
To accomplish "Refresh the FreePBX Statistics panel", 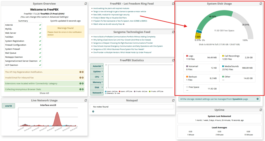I will tap(173, 60).
